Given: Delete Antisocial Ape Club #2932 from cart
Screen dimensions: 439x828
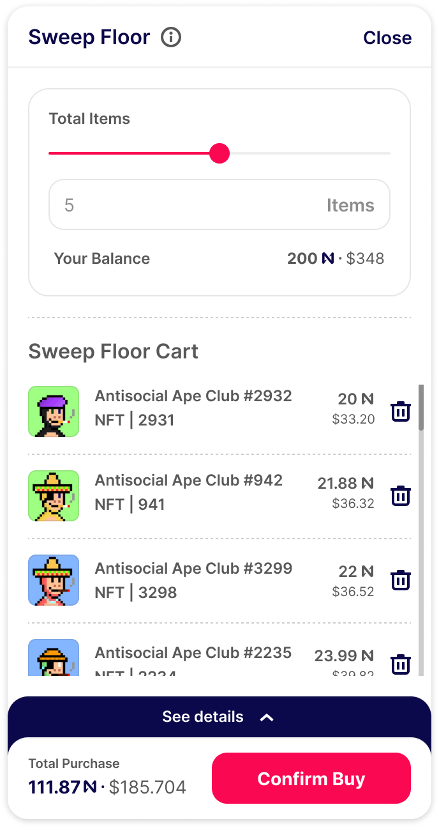Looking at the screenshot, I should click(x=401, y=411).
